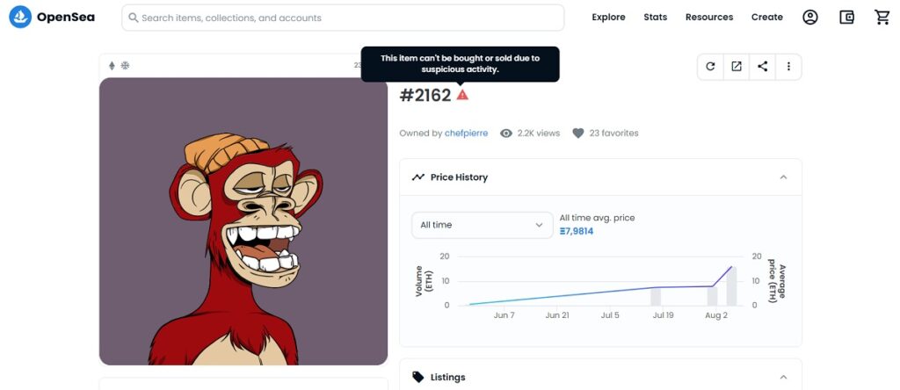Focus the search items and collections field
900x390 pixels.
tap(343, 18)
